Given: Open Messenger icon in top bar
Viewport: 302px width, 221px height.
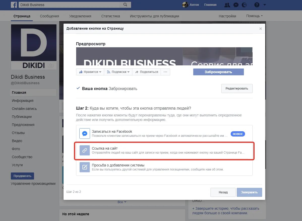Looking at the screenshot, I should [236, 5].
